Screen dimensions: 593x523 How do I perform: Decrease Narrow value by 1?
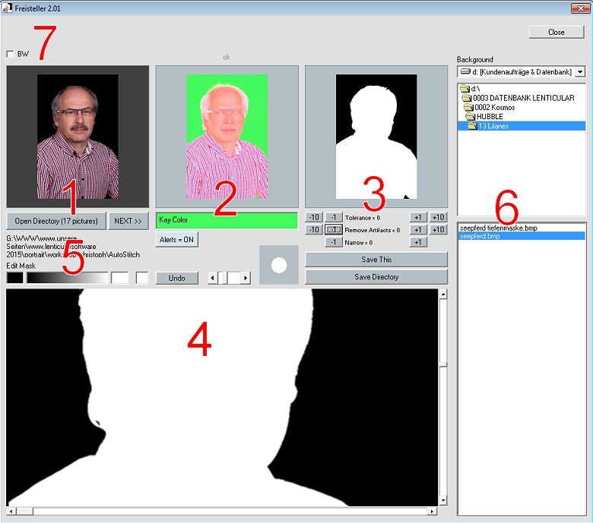[333, 242]
